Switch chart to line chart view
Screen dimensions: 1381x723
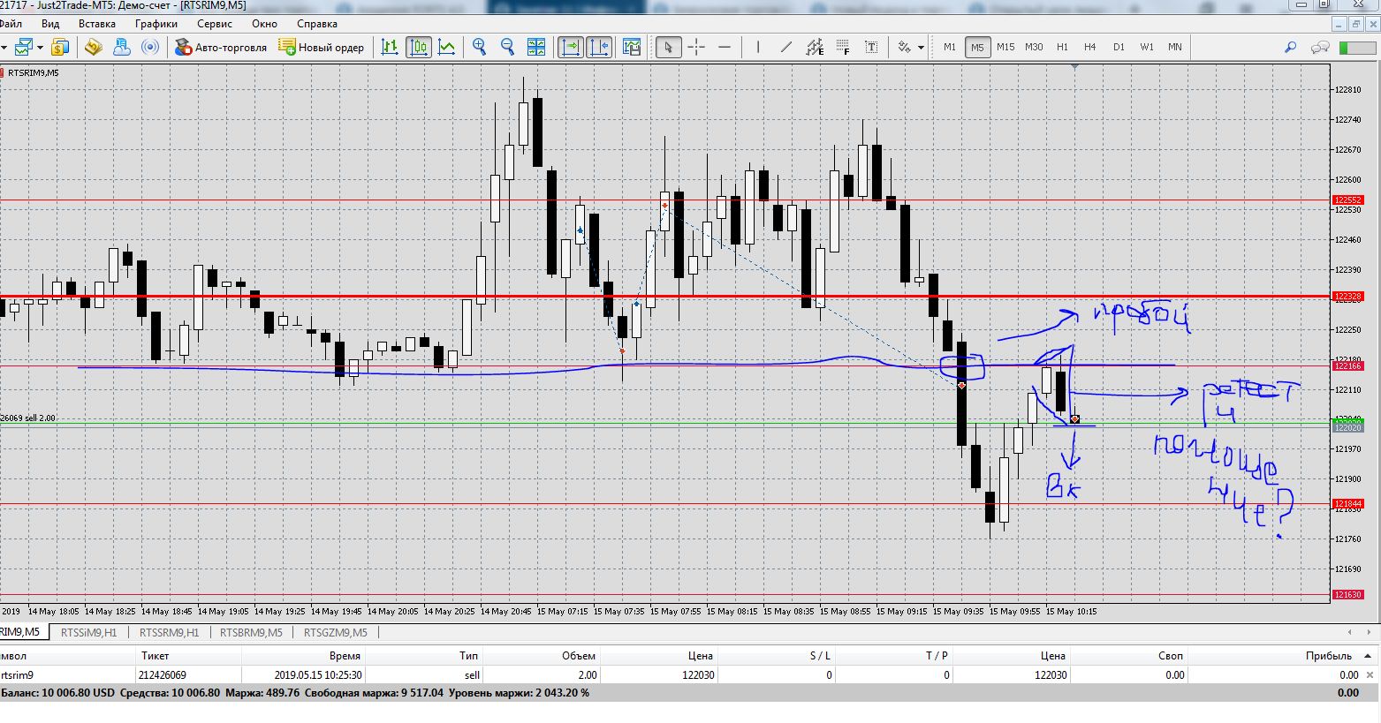coord(447,47)
